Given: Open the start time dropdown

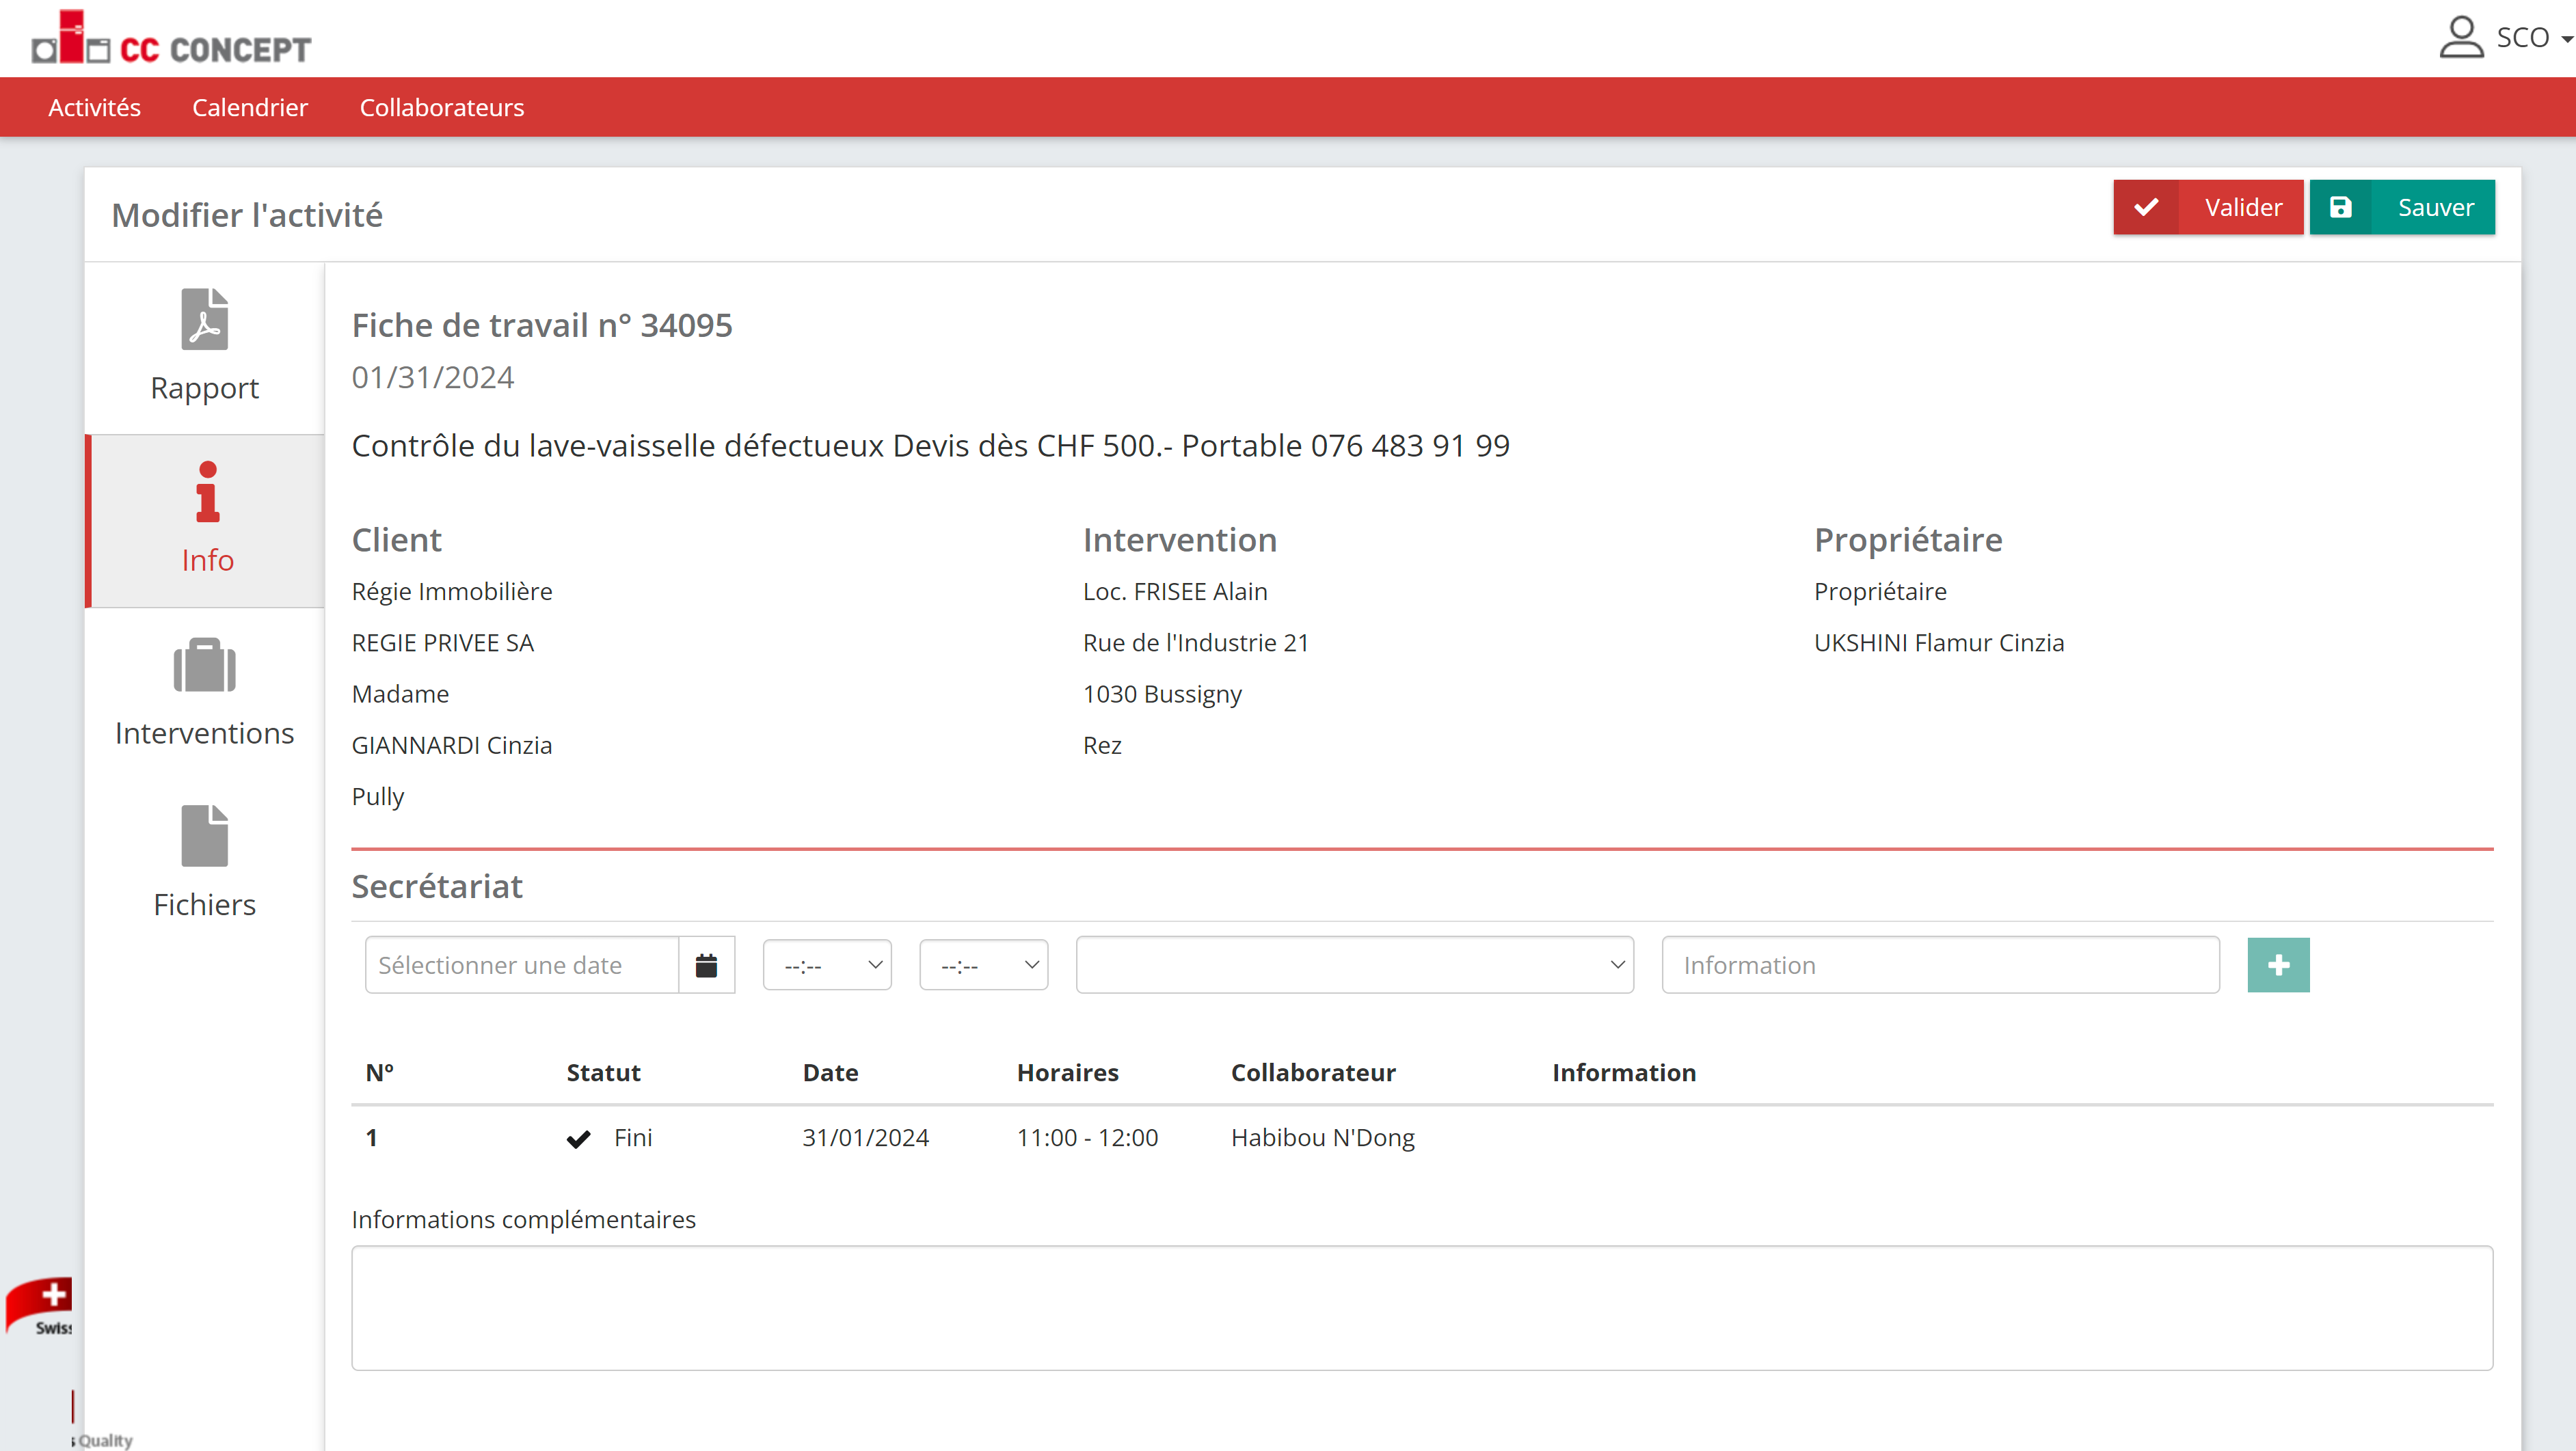Looking at the screenshot, I should pos(827,965).
